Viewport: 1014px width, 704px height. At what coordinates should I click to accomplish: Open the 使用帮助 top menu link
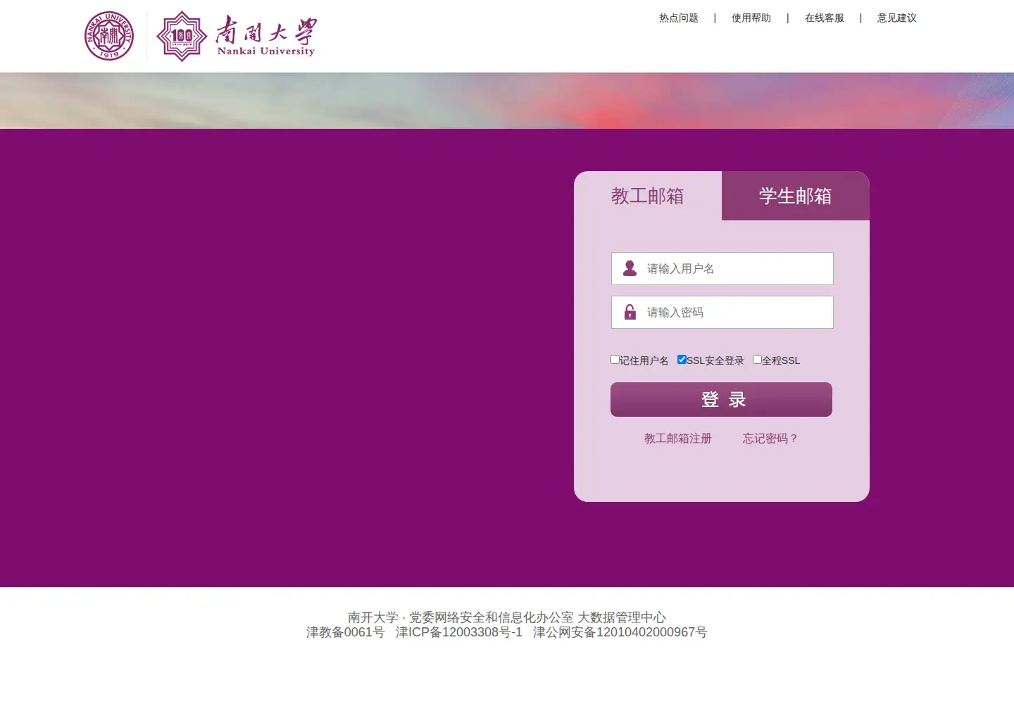tap(751, 18)
